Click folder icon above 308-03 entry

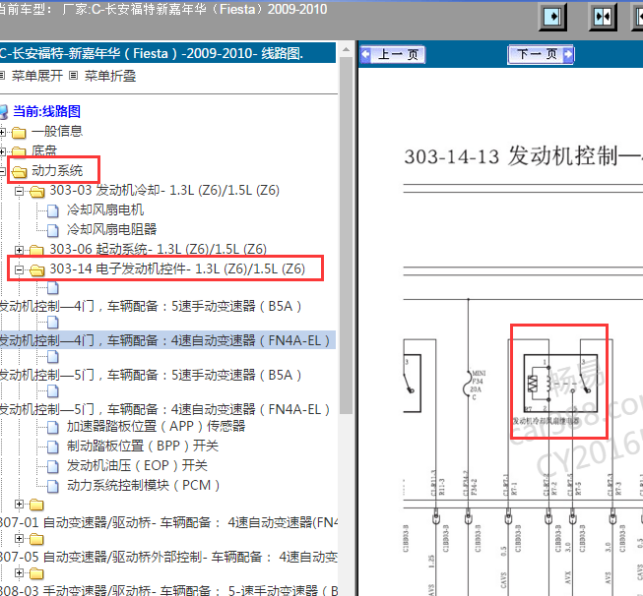point(36,573)
